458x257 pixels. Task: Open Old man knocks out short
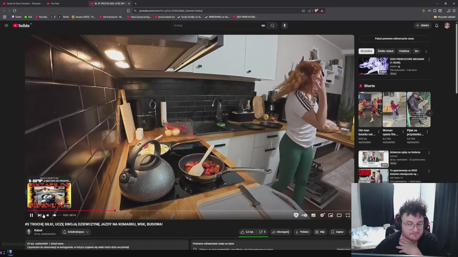coord(370,109)
